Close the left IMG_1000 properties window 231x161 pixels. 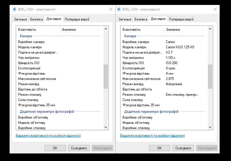click(x=111, y=9)
